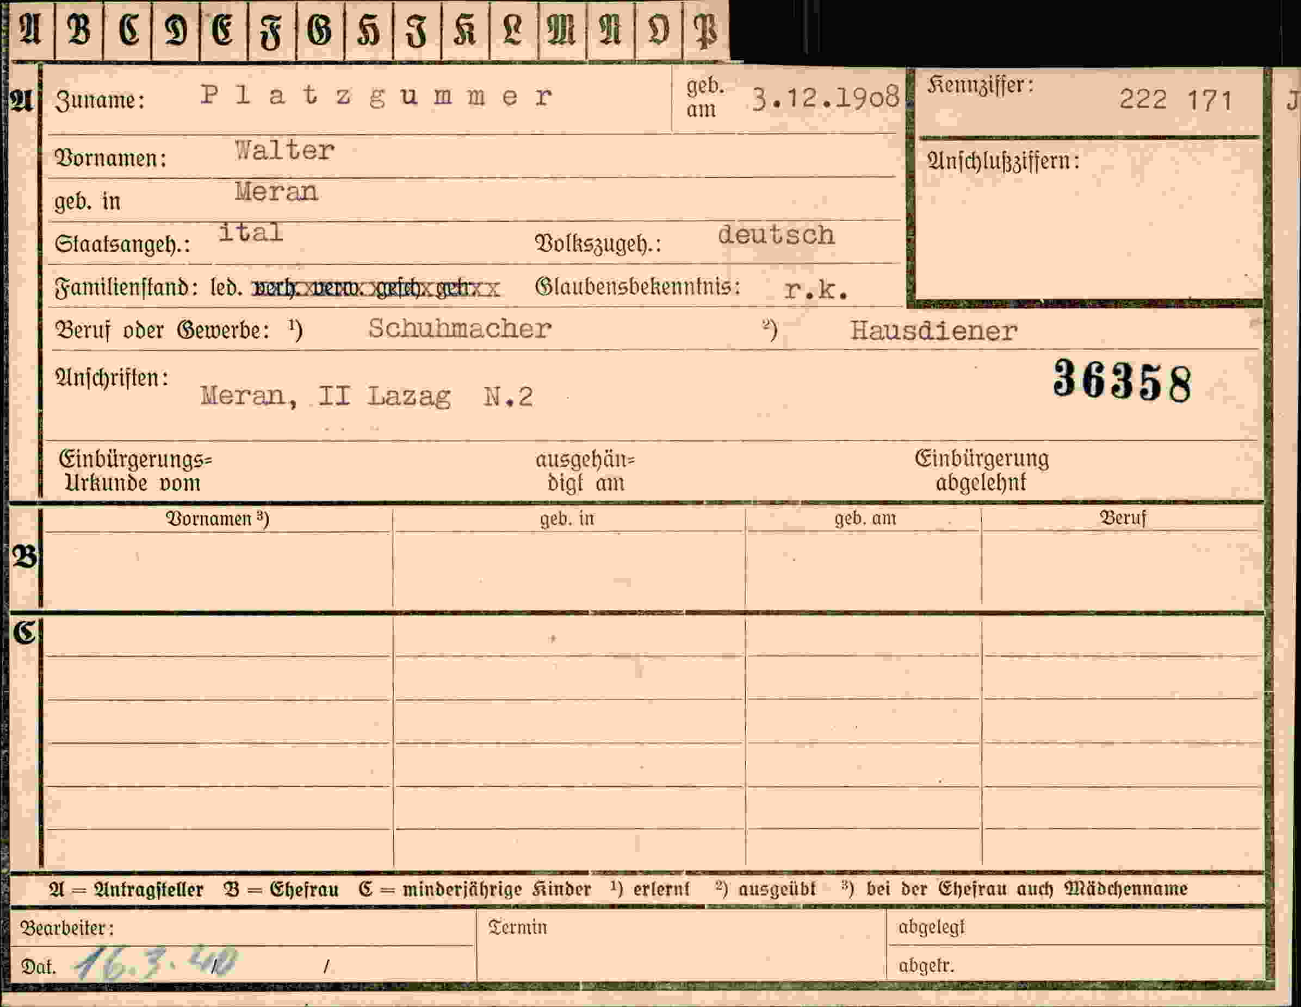Image resolution: width=1301 pixels, height=1007 pixels.
Task: Click the 'Vornamen 3)' column header
Action: [x=218, y=518]
